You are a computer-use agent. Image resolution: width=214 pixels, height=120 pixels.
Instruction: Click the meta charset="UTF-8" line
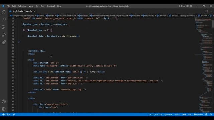(46, 63)
